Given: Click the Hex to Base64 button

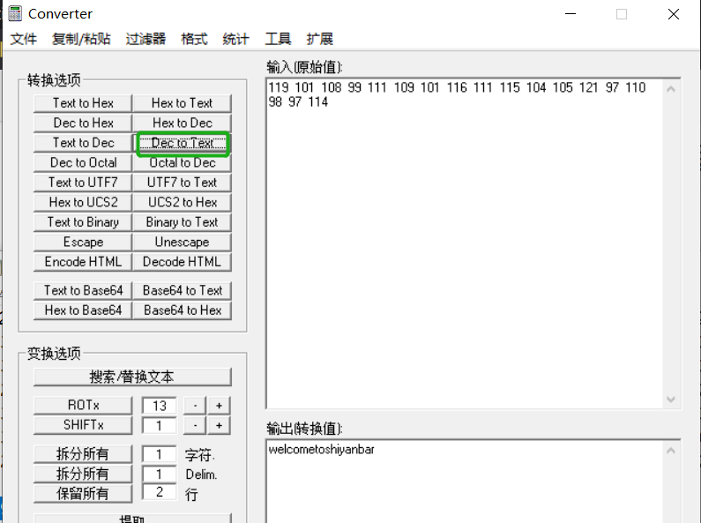Looking at the screenshot, I should click(x=83, y=310).
